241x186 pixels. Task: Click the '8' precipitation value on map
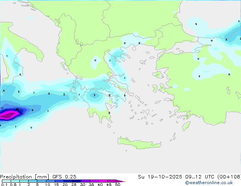click(x=32, y=110)
